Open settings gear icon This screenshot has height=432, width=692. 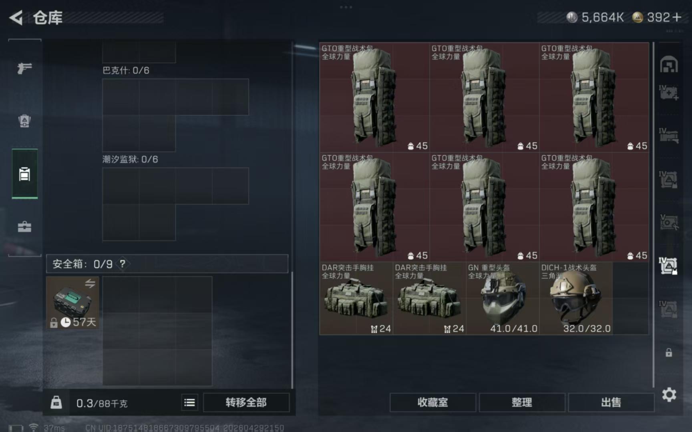(669, 395)
